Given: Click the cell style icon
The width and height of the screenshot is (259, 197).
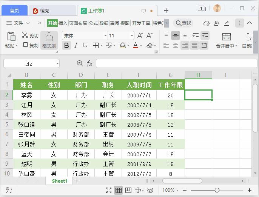Looking at the screenshot, I should (x=108, y=45).
